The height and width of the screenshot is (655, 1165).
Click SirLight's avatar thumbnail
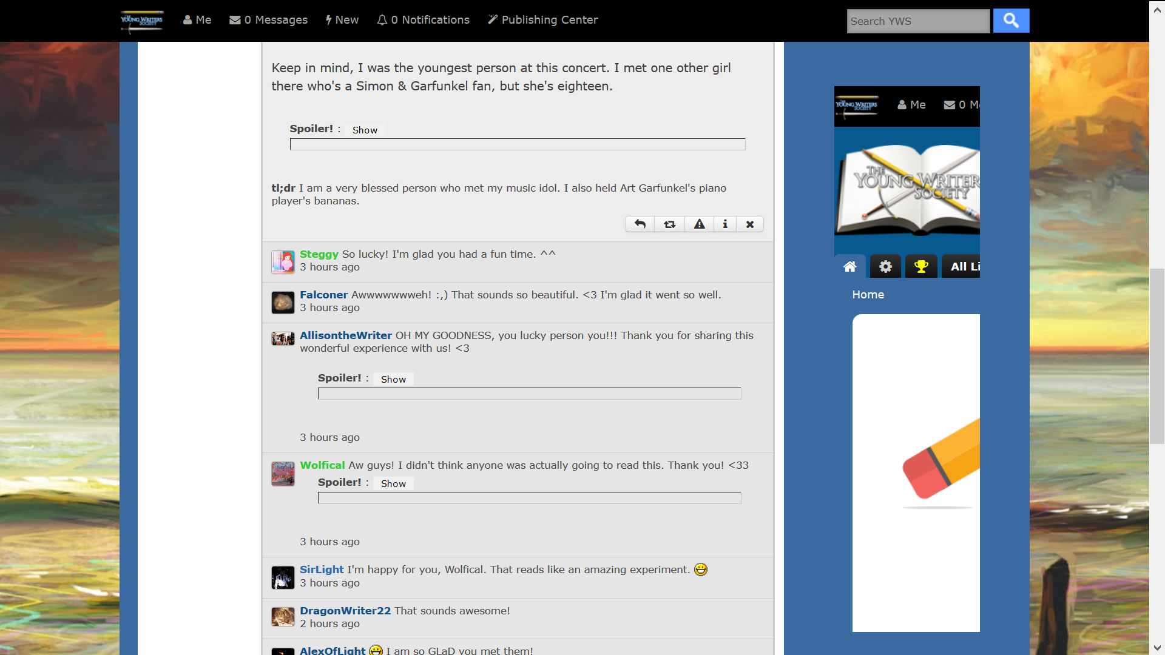click(x=283, y=577)
